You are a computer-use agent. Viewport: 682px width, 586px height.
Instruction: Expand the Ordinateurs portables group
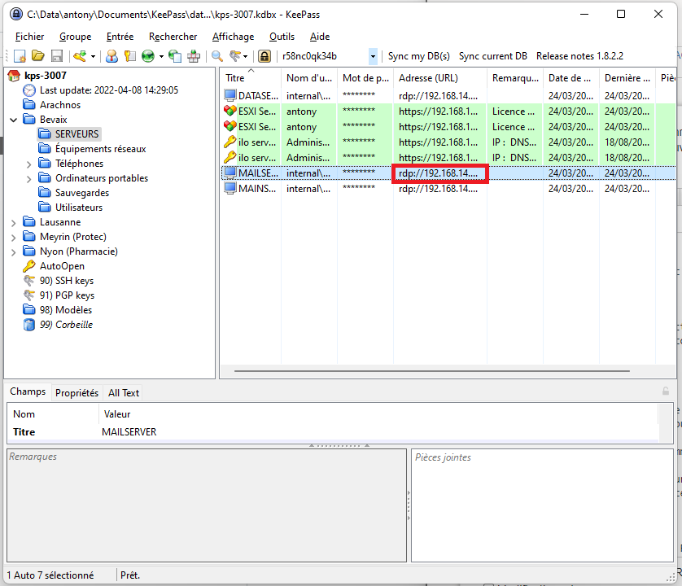point(28,179)
